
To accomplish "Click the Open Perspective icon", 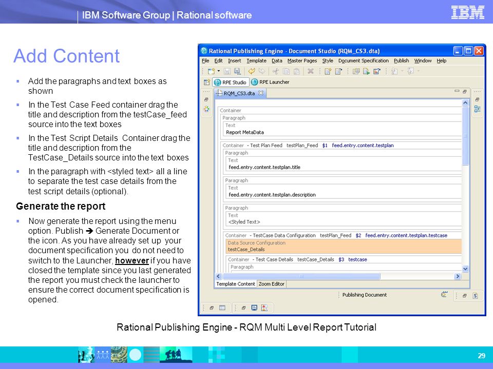I will (x=206, y=82).
